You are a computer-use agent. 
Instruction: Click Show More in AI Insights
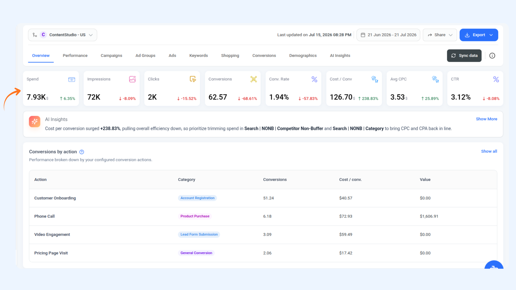(x=486, y=119)
